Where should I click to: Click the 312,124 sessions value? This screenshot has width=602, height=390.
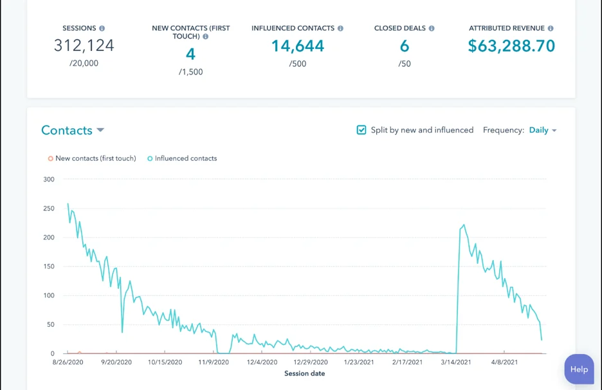pos(84,45)
